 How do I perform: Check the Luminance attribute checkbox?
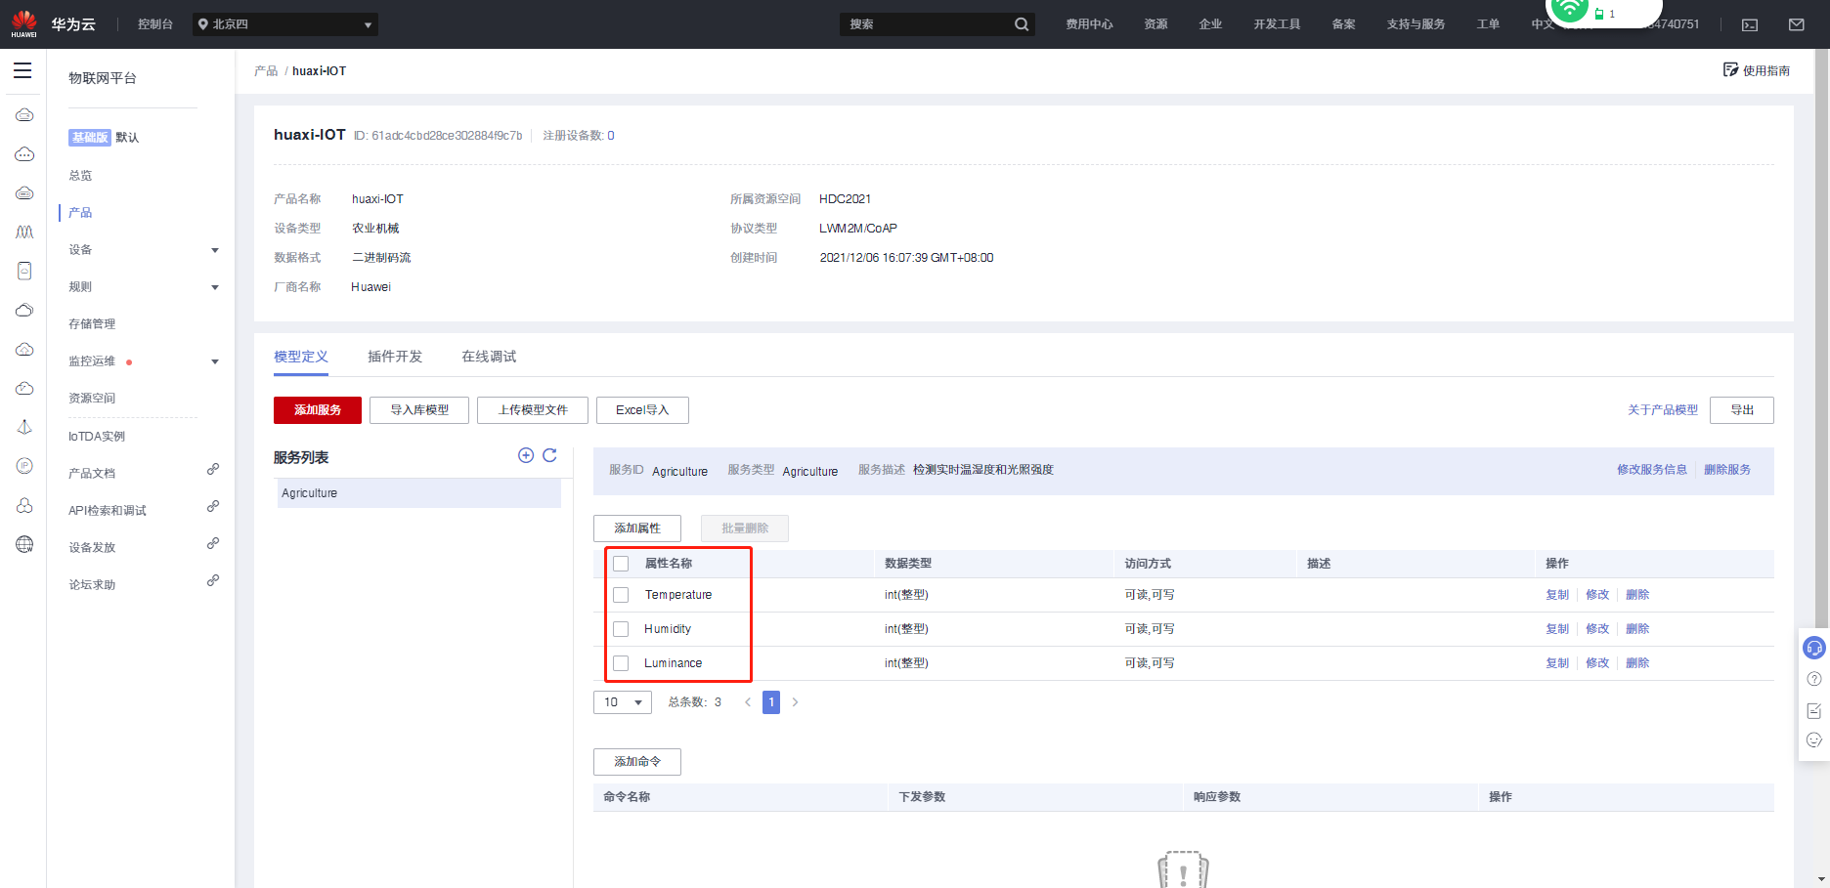click(x=621, y=663)
